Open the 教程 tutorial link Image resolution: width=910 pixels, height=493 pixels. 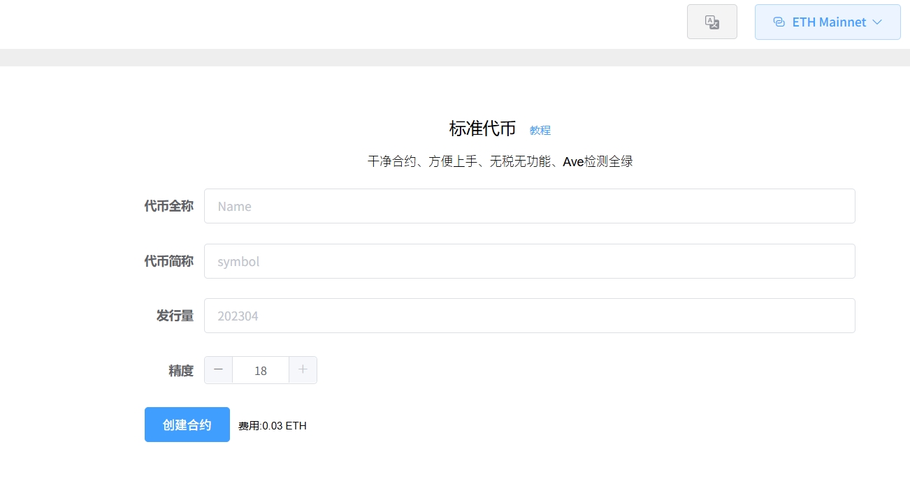pyautogui.click(x=540, y=131)
